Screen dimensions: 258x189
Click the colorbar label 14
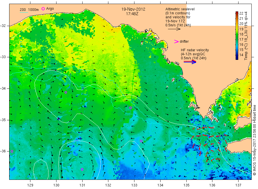click(x=241, y=55)
